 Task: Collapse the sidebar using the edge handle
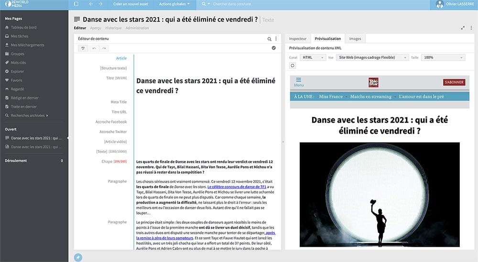pyautogui.click(x=68, y=138)
